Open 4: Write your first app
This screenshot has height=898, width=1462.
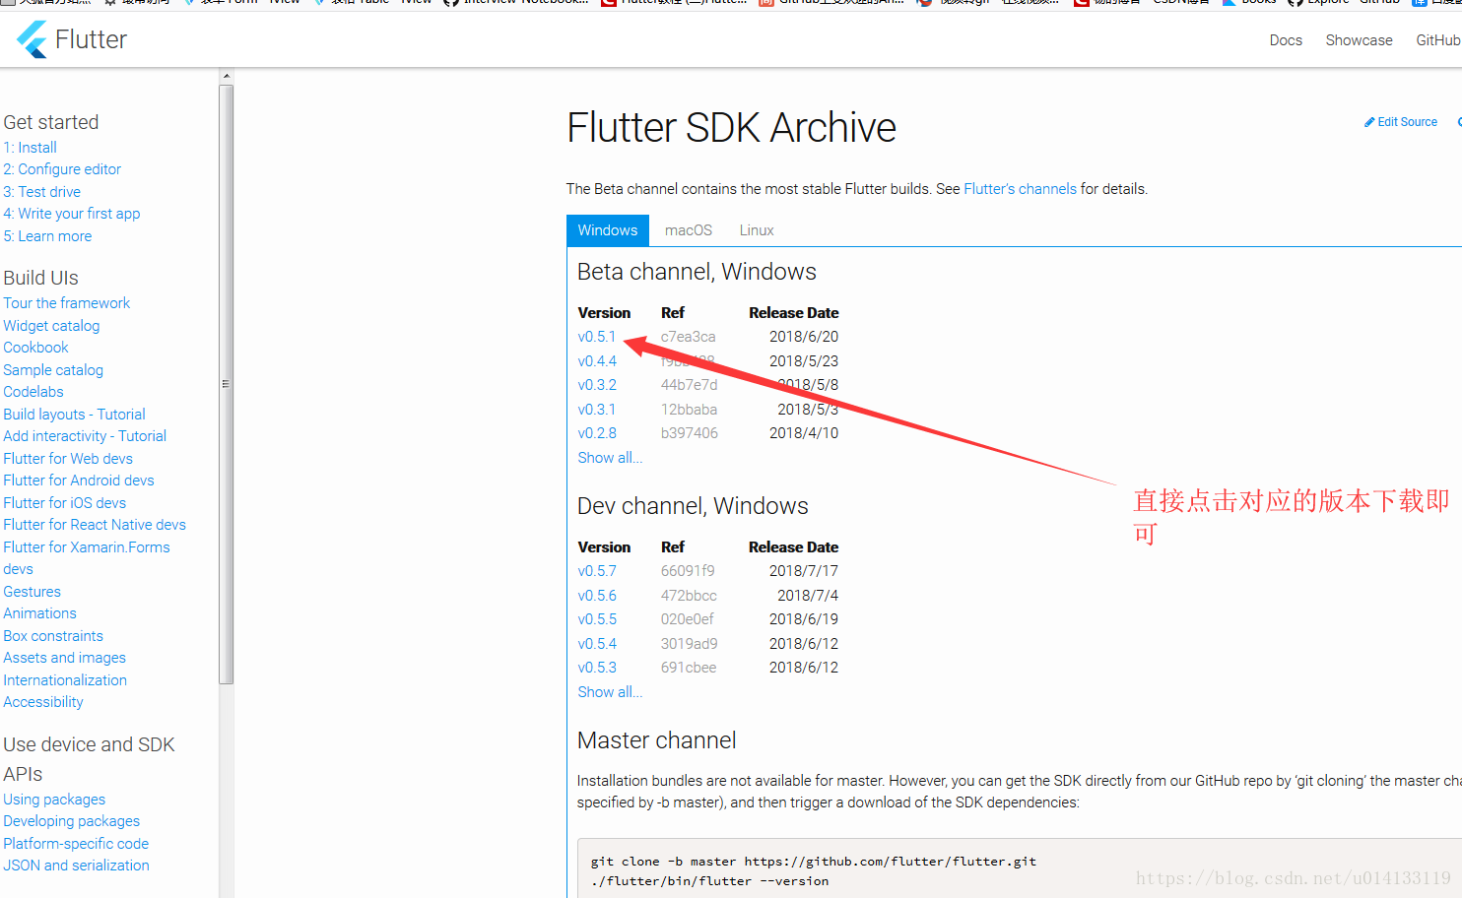pos(71,214)
